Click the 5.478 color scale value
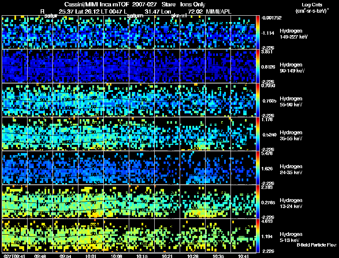Viewport: 339px width, 258px height. click(x=267, y=153)
